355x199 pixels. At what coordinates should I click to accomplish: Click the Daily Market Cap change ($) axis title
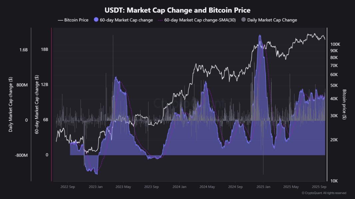(x=11, y=104)
